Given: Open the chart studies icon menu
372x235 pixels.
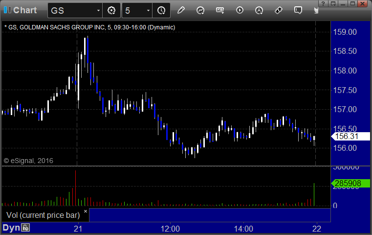Looking at the screenshot, I should coord(200,10).
